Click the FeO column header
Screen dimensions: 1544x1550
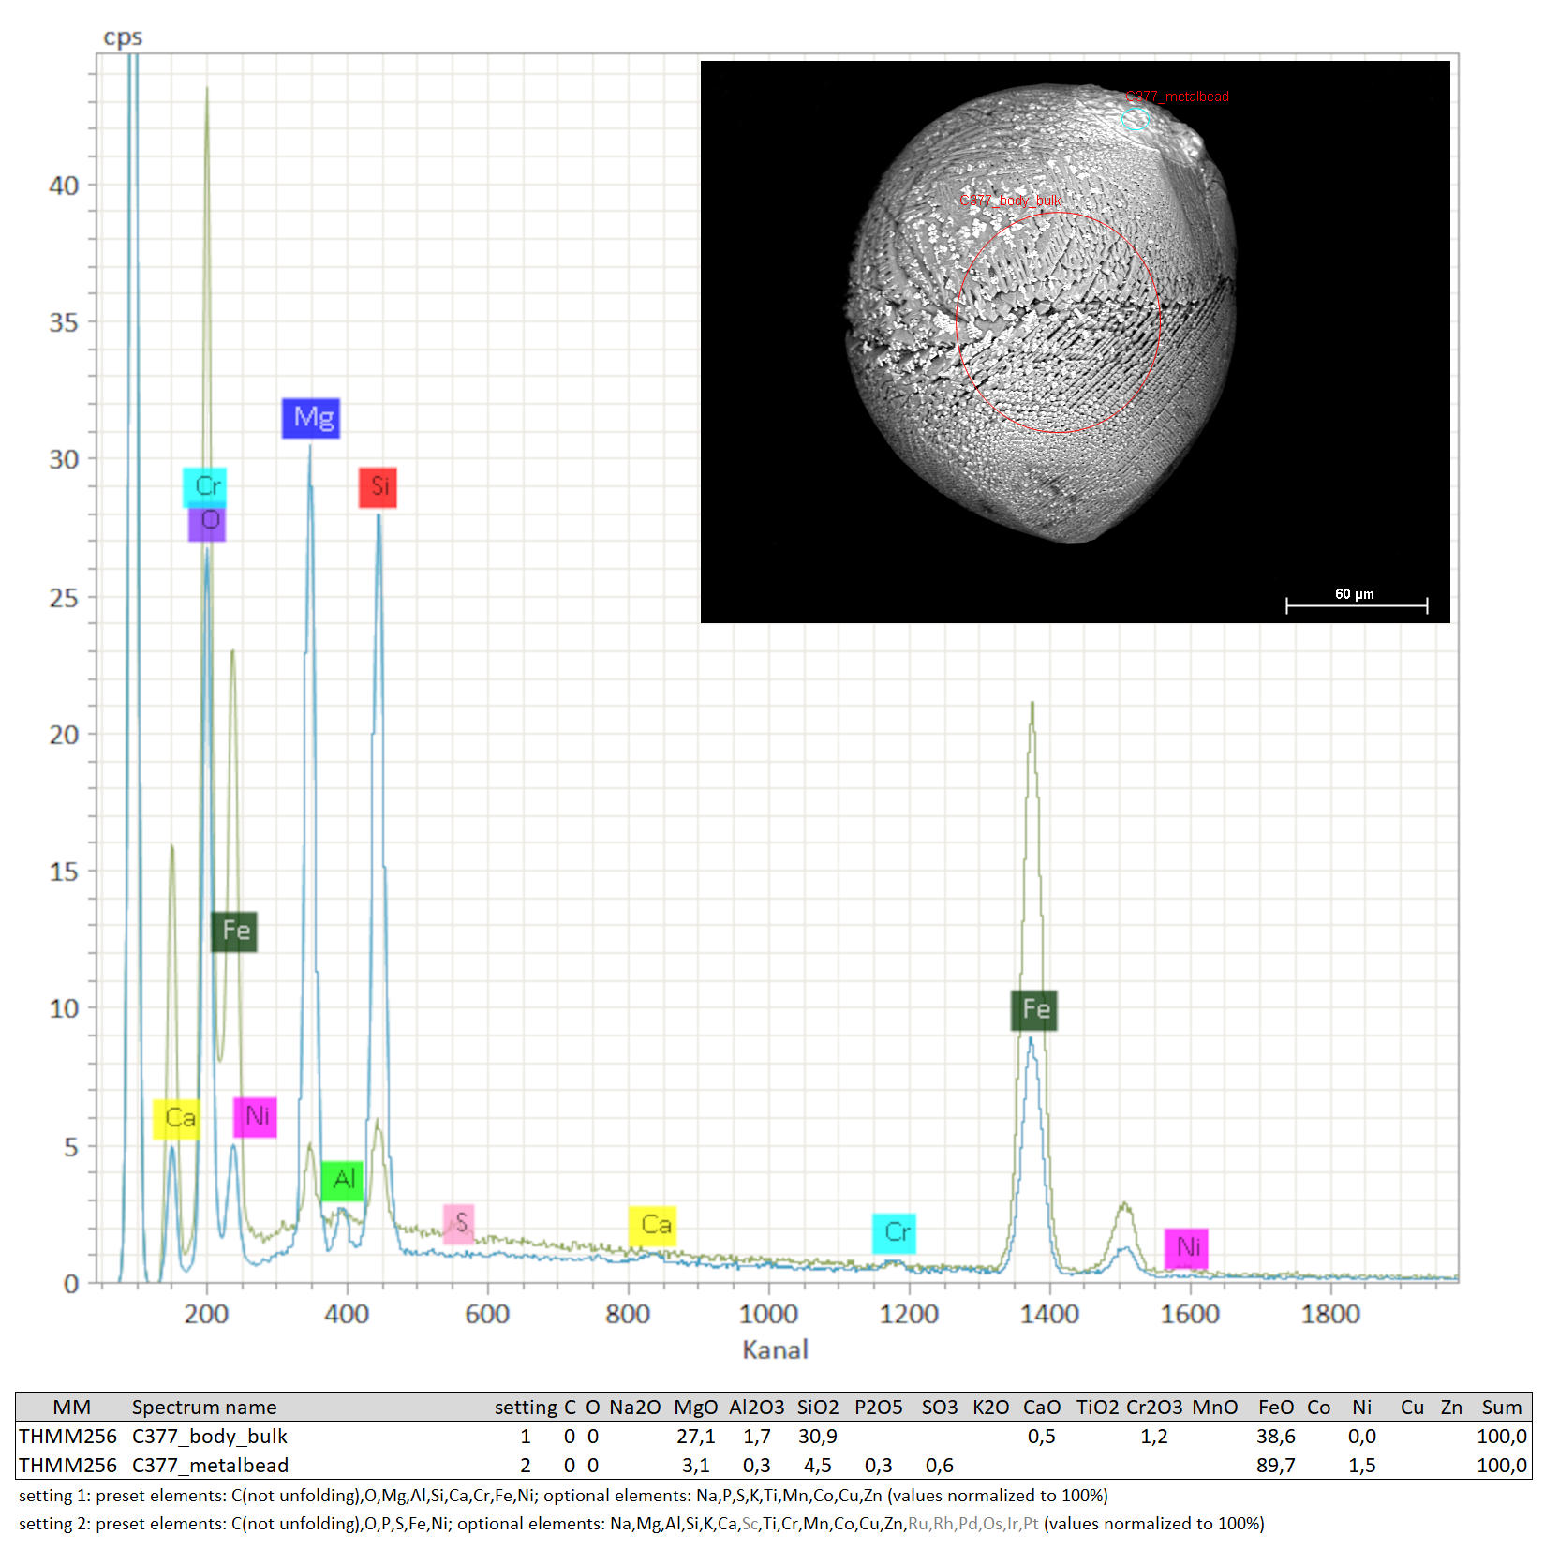[1275, 1408]
